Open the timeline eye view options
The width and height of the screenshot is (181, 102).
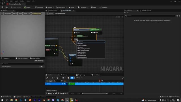[x=53, y=78]
